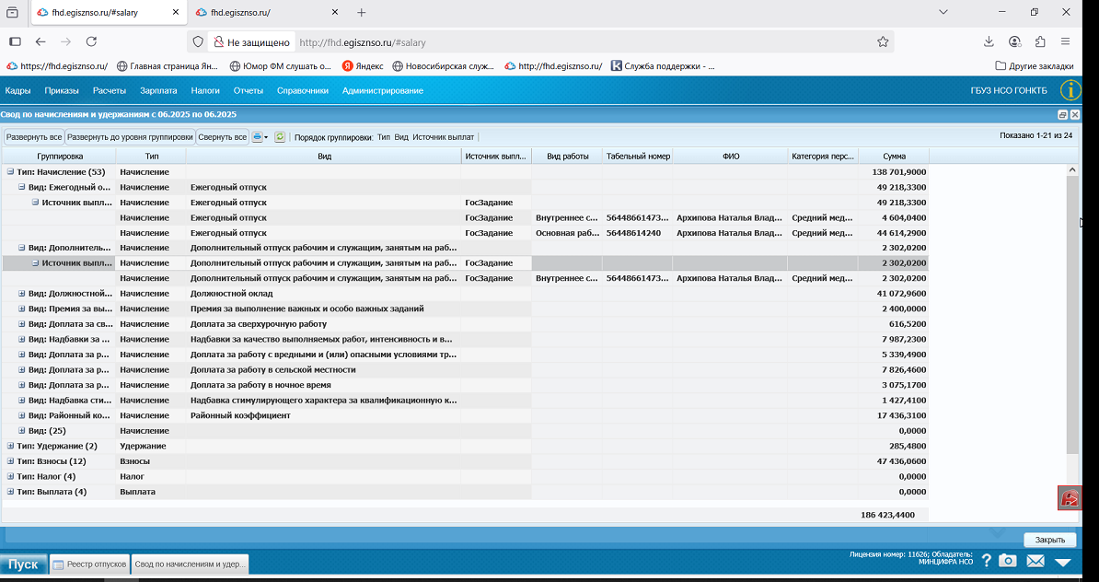The image size is (1099, 582).
Task: Open the Яндекс bookmark
Action: pyautogui.click(x=363, y=66)
